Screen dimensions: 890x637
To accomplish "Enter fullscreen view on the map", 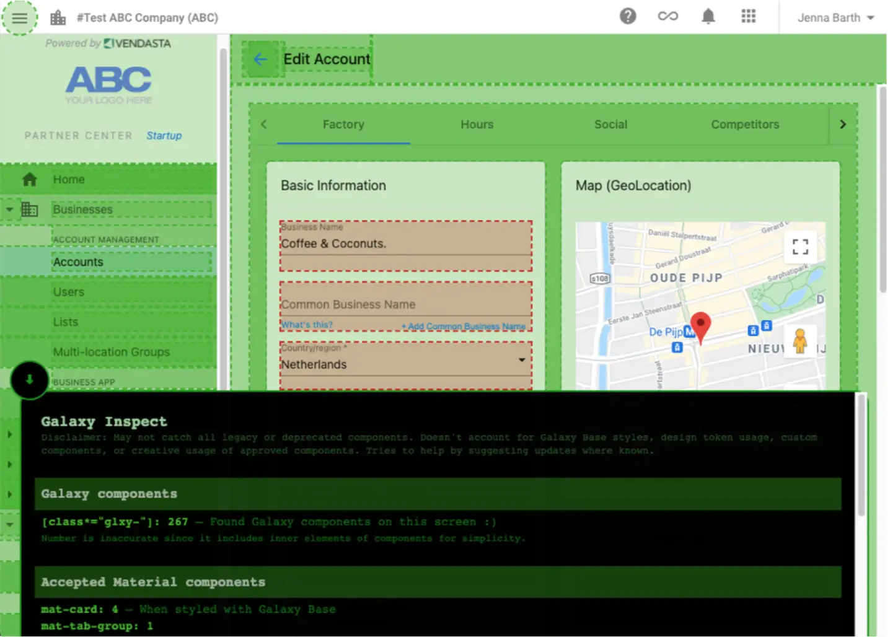I will pyautogui.click(x=800, y=246).
